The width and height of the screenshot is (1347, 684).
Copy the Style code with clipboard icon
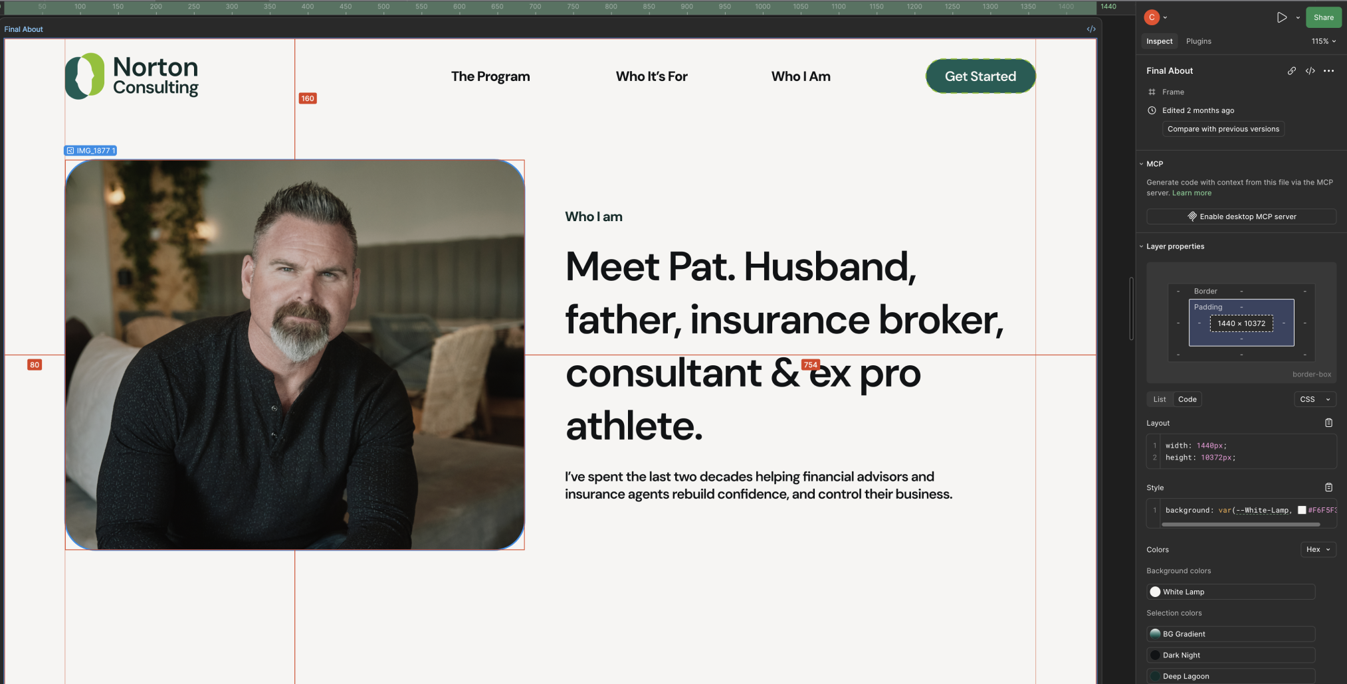click(1328, 487)
